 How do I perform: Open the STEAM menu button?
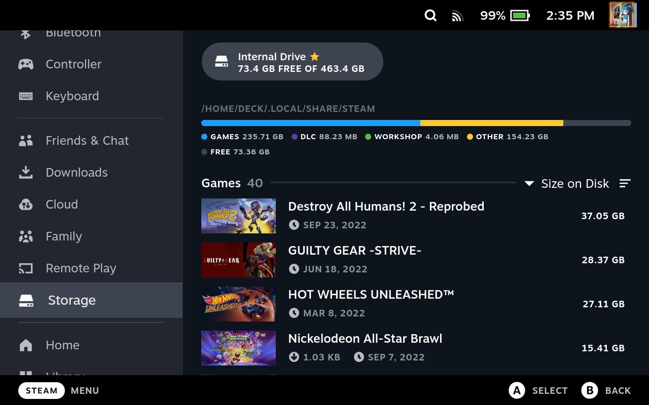(x=42, y=390)
